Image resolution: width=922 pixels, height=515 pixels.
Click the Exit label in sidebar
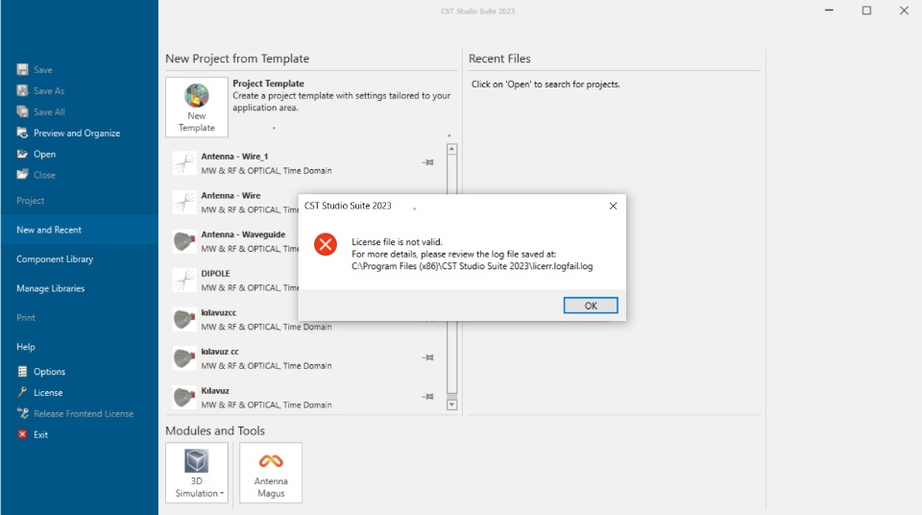(40, 435)
